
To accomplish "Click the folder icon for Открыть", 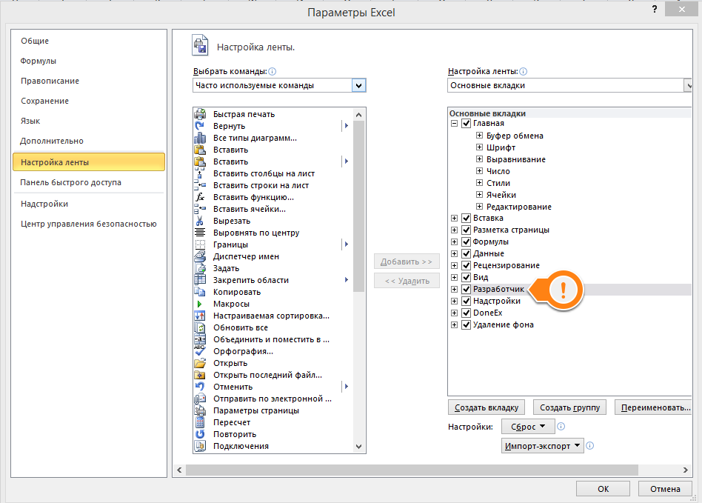I will point(200,363).
